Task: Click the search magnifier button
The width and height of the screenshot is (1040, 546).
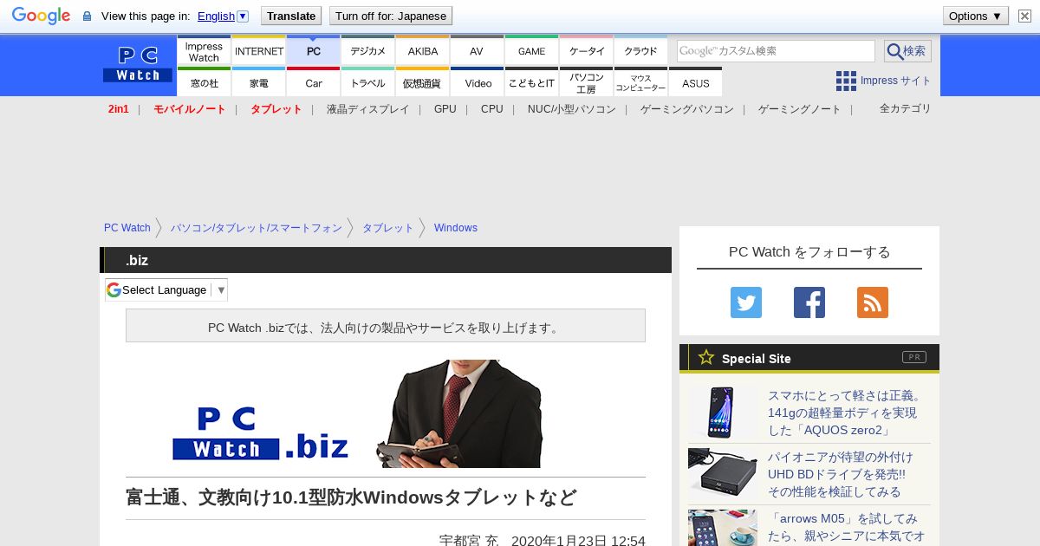Action: point(907,51)
